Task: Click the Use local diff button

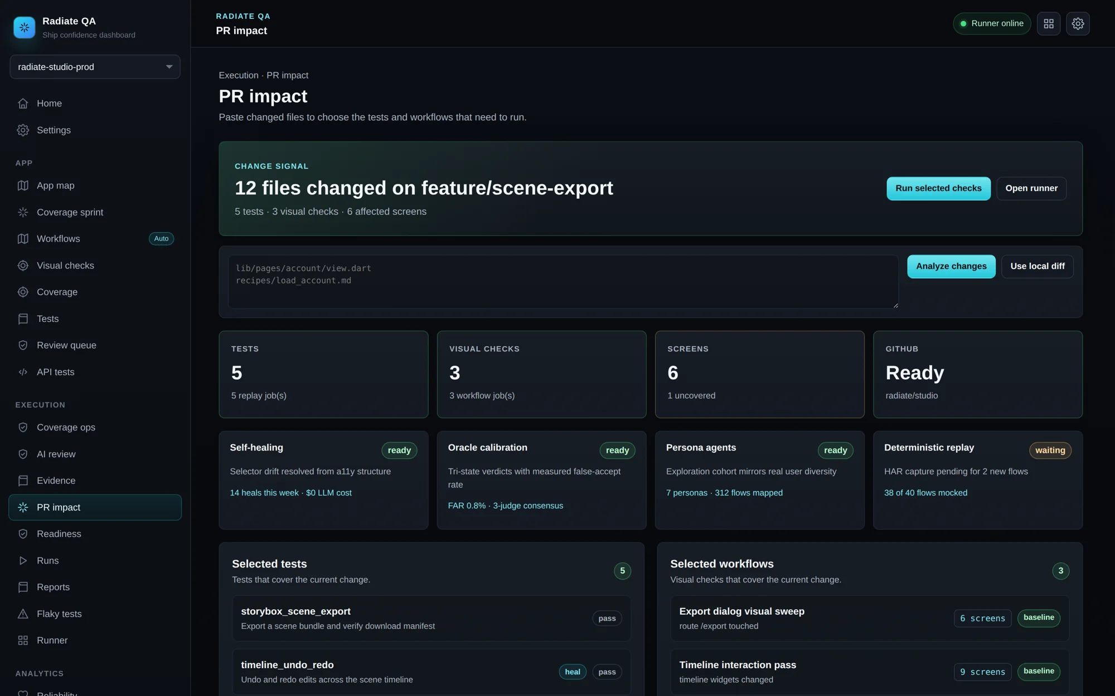Action: (1038, 267)
